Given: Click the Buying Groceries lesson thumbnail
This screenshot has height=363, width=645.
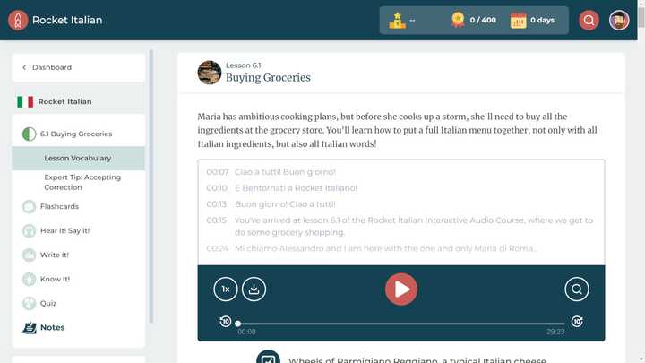Looking at the screenshot, I should 210,73.
